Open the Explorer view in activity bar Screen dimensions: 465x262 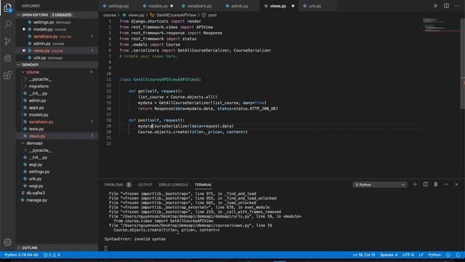pyautogui.click(x=8, y=8)
